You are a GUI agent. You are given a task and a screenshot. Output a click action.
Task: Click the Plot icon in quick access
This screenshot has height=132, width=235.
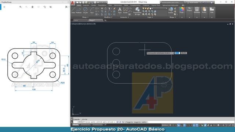[95, 3]
